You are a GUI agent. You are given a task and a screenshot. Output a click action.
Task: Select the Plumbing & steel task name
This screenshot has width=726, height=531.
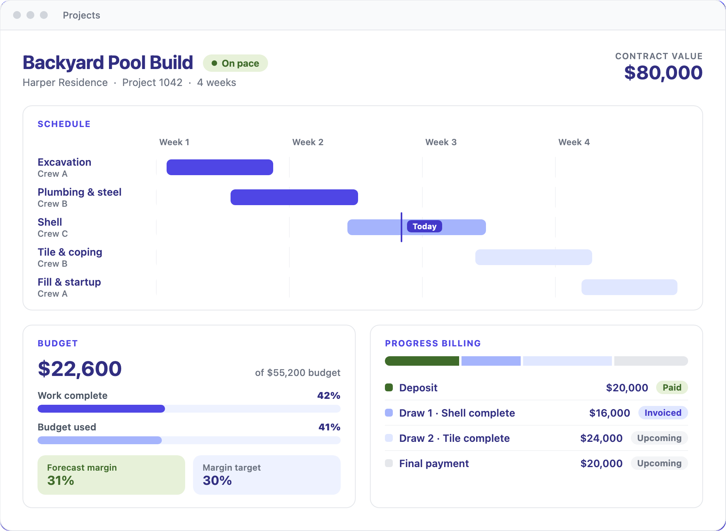pos(79,192)
